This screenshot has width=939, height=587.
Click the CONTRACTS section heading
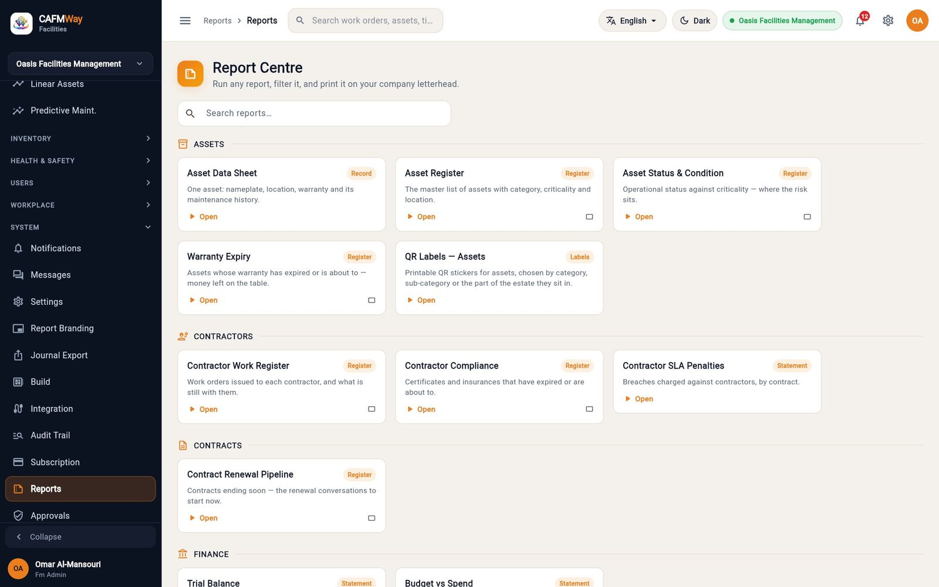(218, 446)
